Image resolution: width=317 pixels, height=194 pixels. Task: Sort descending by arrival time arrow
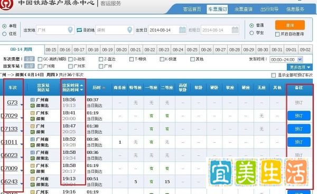click(x=81, y=90)
